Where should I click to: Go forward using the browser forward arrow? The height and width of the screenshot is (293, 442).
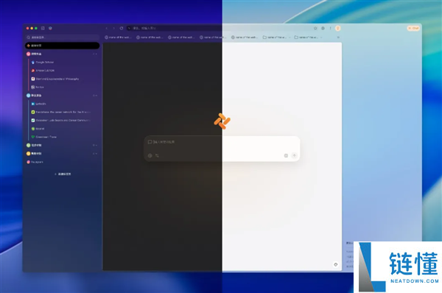pyautogui.click(x=114, y=28)
